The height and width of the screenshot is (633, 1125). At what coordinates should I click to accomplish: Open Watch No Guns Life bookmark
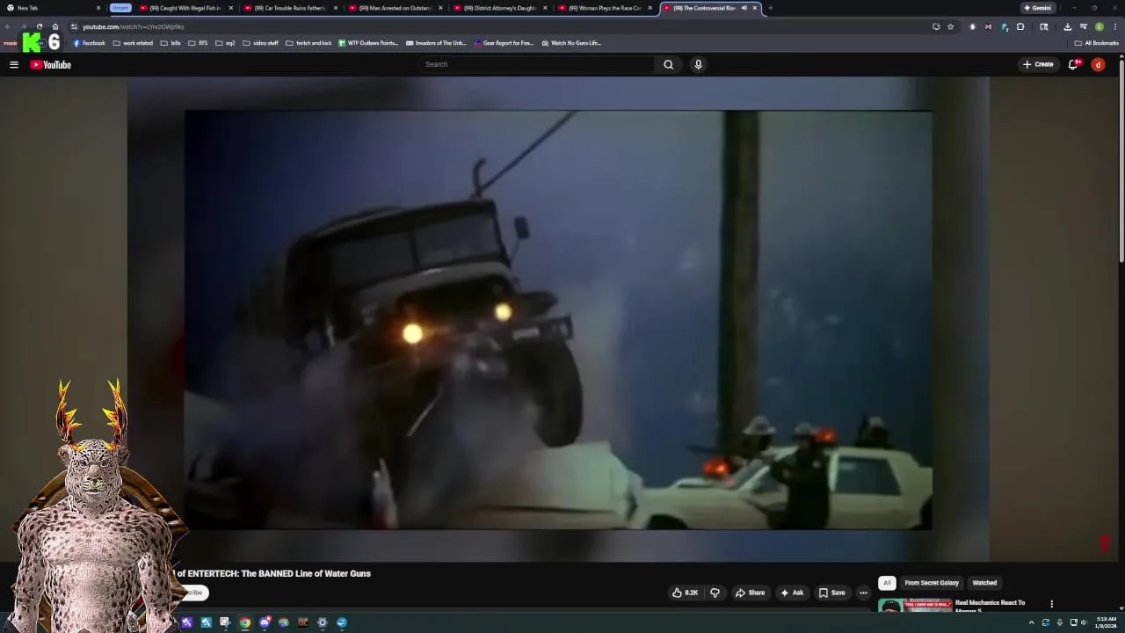pyautogui.click(x=571, y=43)
